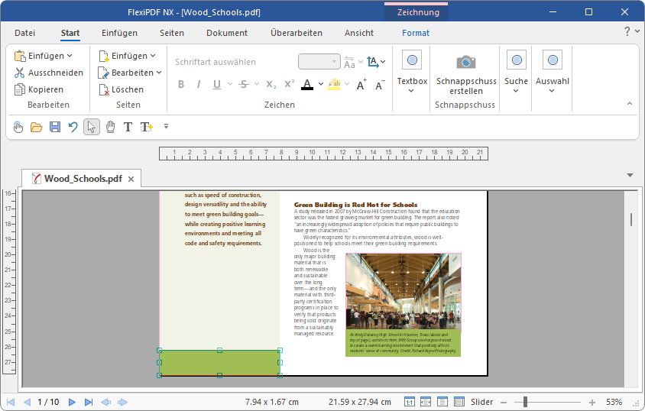Click the save disk icon in quick toolbar
Viewport: 645px width, 411px height.
pos(55,127)
